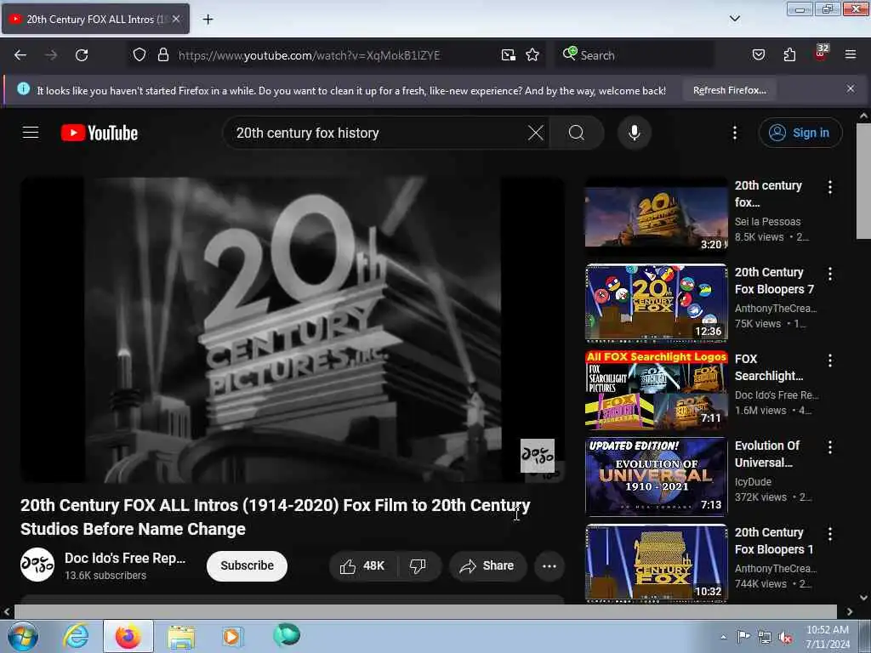Viewport: 871px width, 653px height.
Task: Open more actions below the video
Action: 549,565
